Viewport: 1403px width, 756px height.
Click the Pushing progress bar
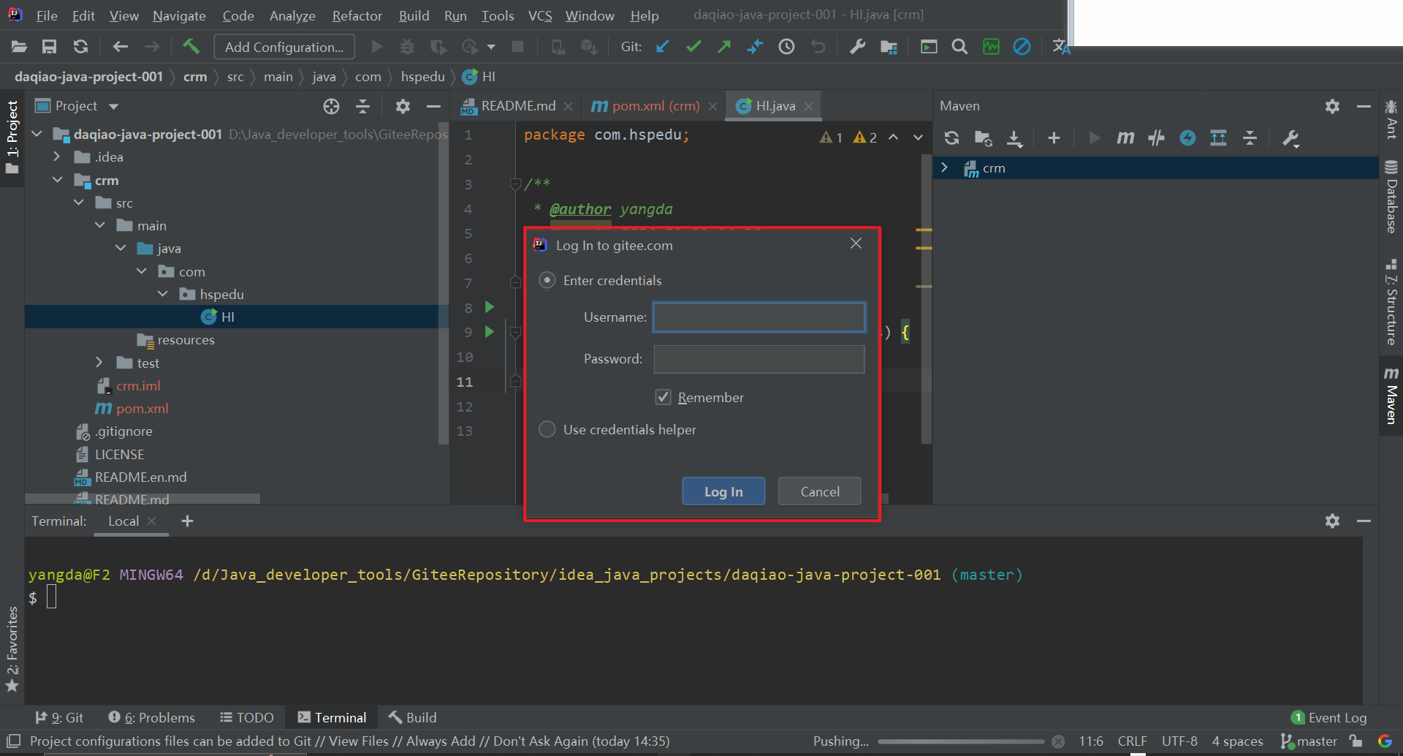[961, 741]
